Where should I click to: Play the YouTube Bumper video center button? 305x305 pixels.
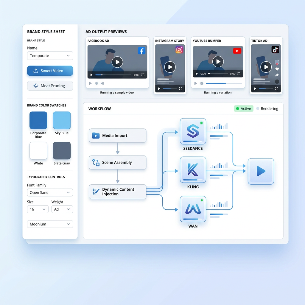[x=218, y=62]
